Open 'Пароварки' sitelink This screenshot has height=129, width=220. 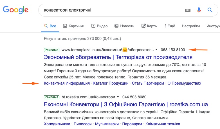pyautogui.click(x=132, y=124)
